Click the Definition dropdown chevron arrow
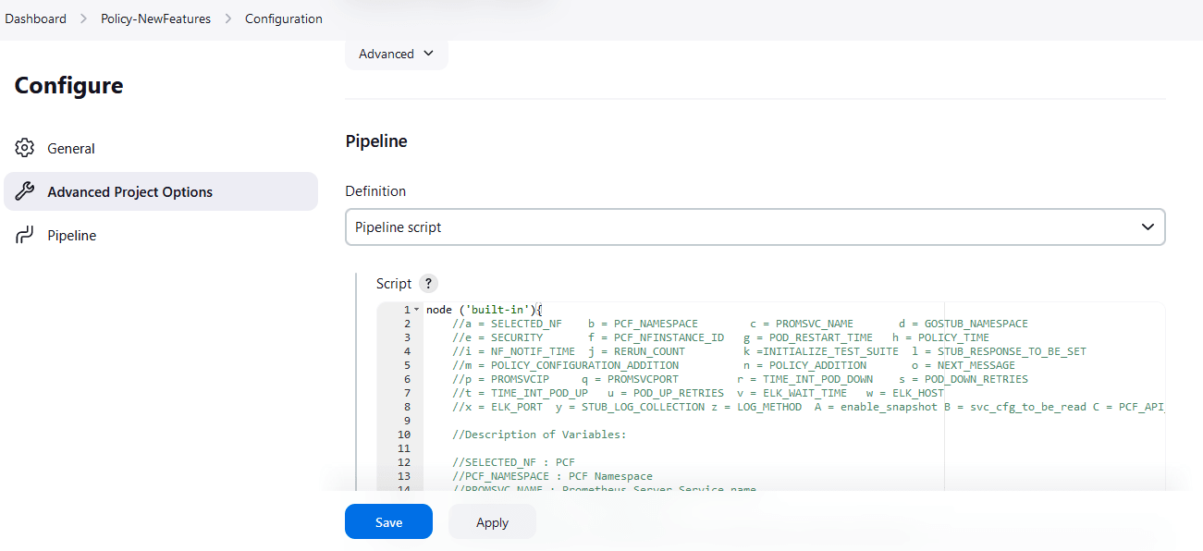The width and height of the screenshot is (1203, 551). [x=1148, y=227]
